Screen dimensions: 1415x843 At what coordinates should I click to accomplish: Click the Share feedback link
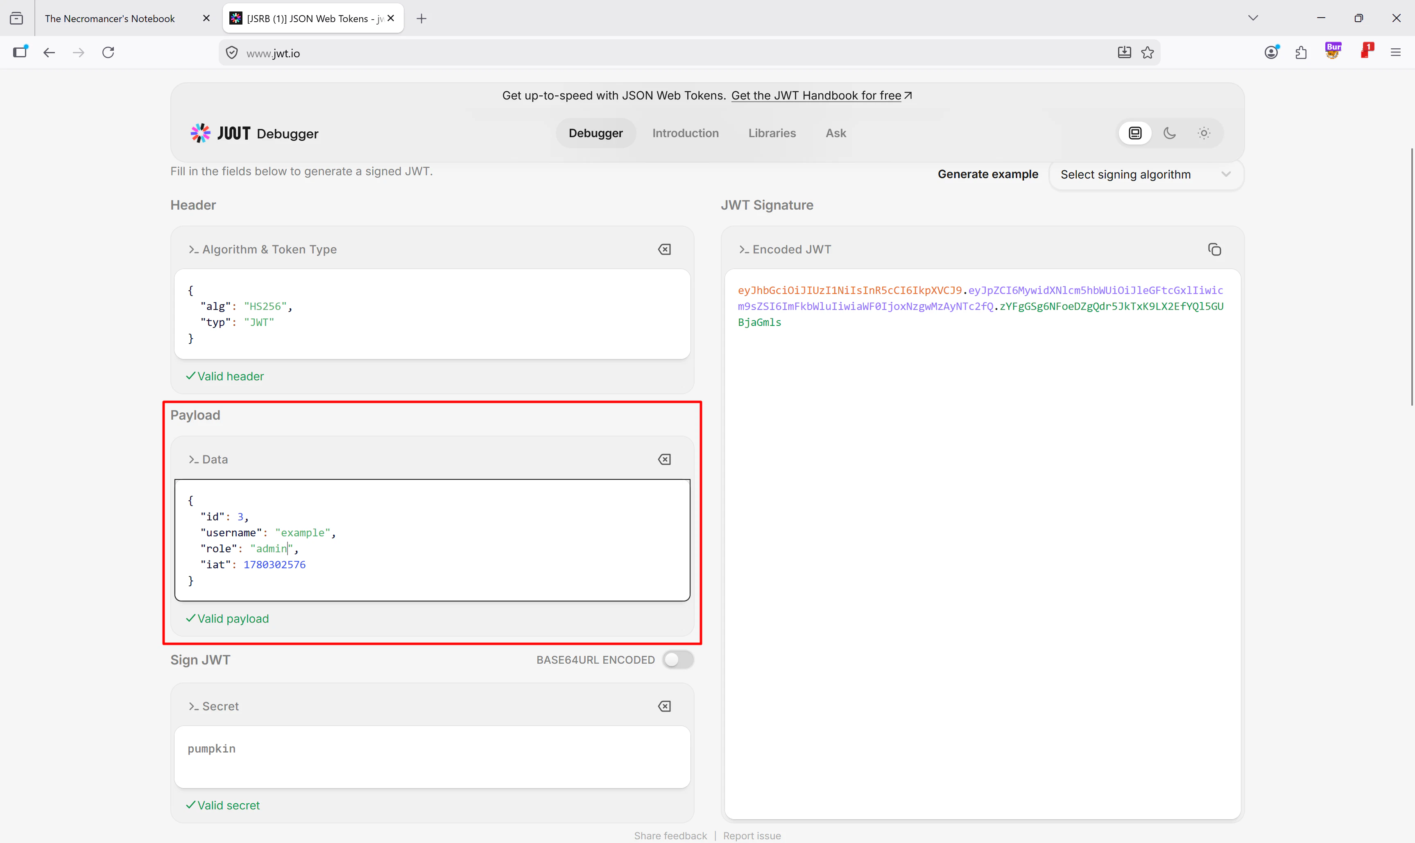pos(670,836)
